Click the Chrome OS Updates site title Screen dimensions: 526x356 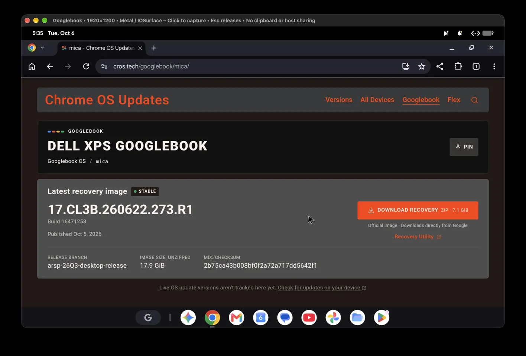[107, 100]
